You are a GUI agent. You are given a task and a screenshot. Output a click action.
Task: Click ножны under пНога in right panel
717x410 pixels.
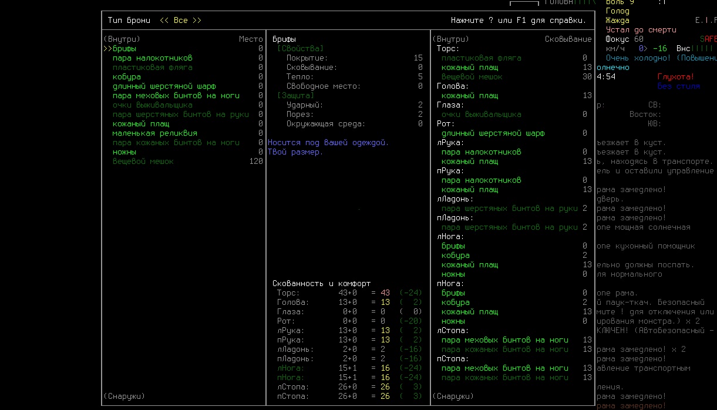[453, 321]
